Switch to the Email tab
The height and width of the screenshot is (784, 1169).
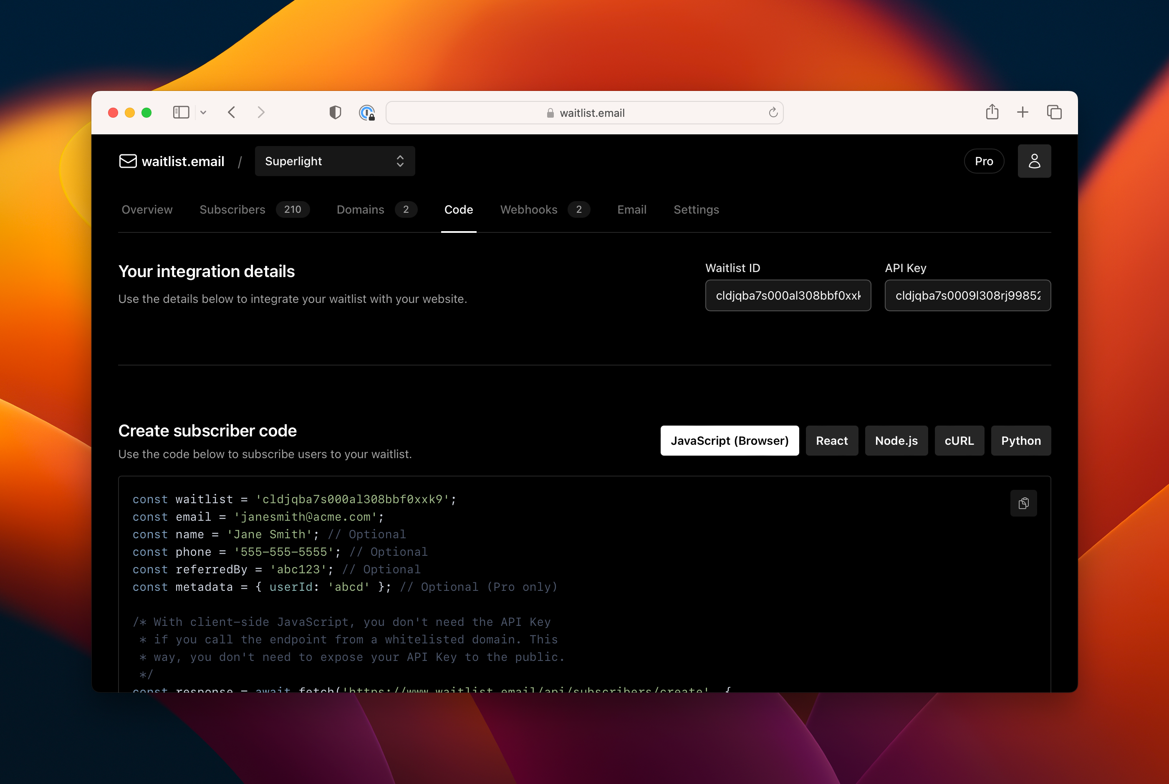[x=632, y=209]
